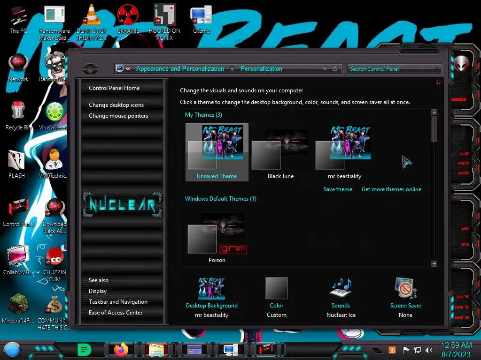Click the Start orb button
This screenshot has width=481, height=360.
12,350
